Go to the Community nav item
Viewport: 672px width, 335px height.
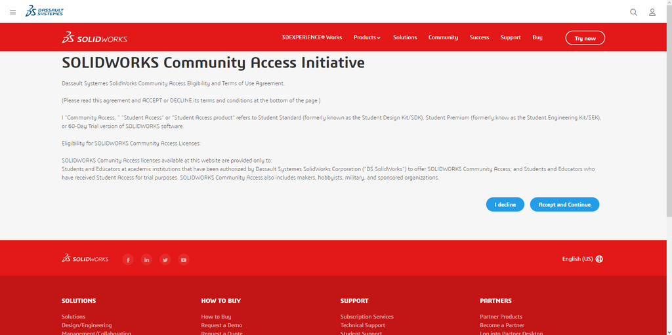[443, 37]
